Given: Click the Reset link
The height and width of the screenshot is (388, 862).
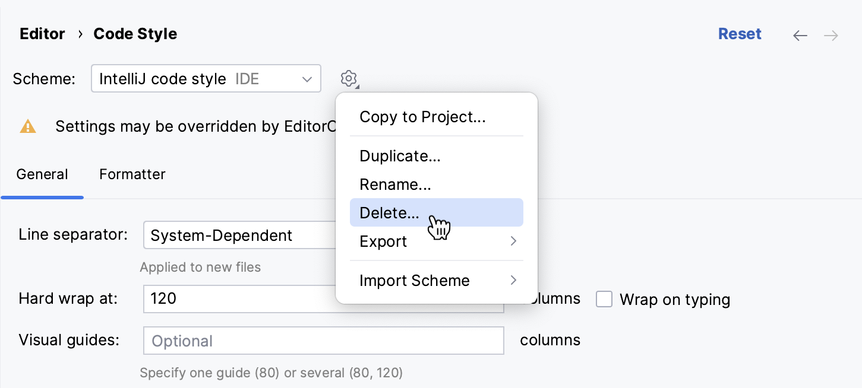Looking at the screenshot, I should point(740,34).
